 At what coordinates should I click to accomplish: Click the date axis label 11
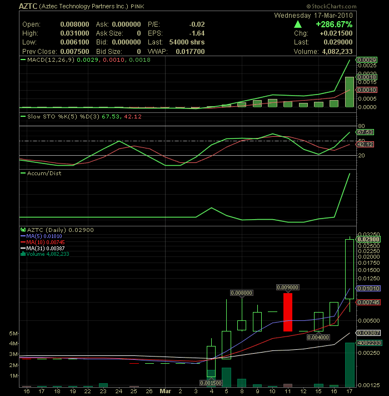pyautogui.click(x=288, y=391)
